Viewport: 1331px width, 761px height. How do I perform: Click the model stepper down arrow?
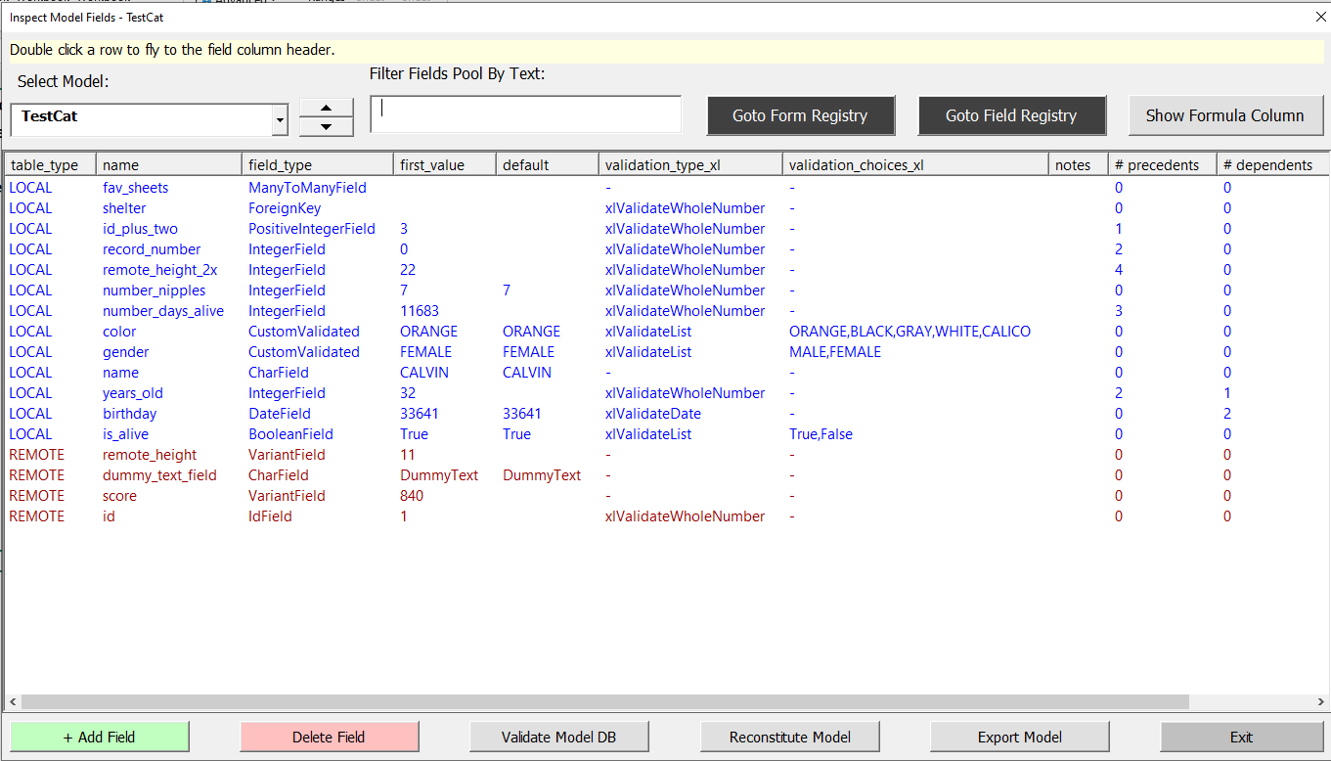point(326,127)
